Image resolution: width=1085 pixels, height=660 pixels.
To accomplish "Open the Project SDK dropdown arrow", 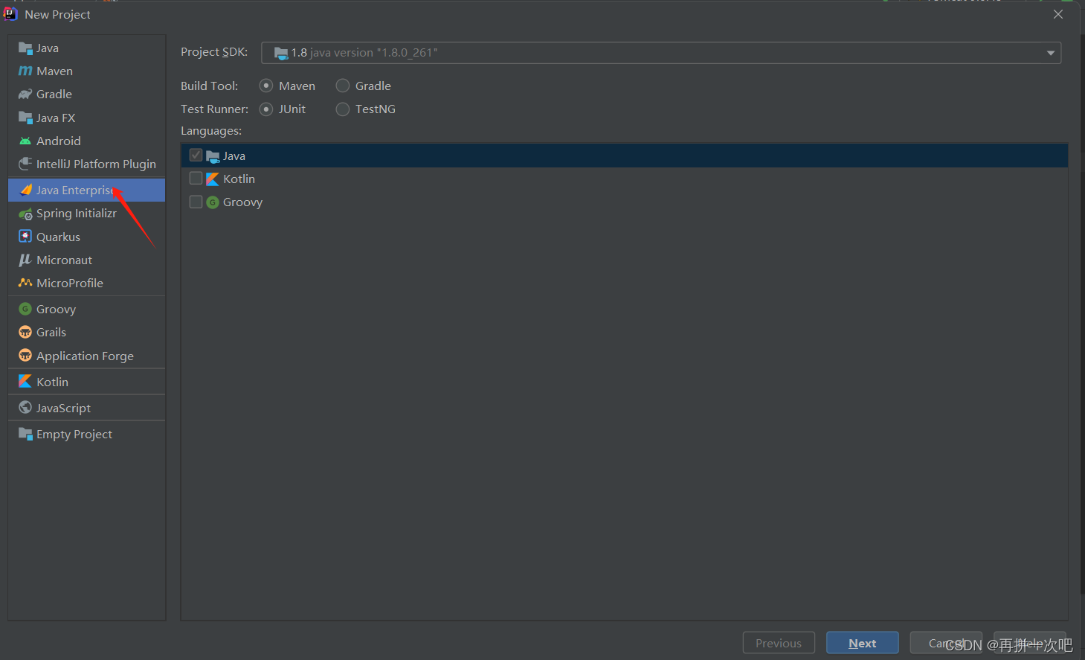I will [1051, 53].
